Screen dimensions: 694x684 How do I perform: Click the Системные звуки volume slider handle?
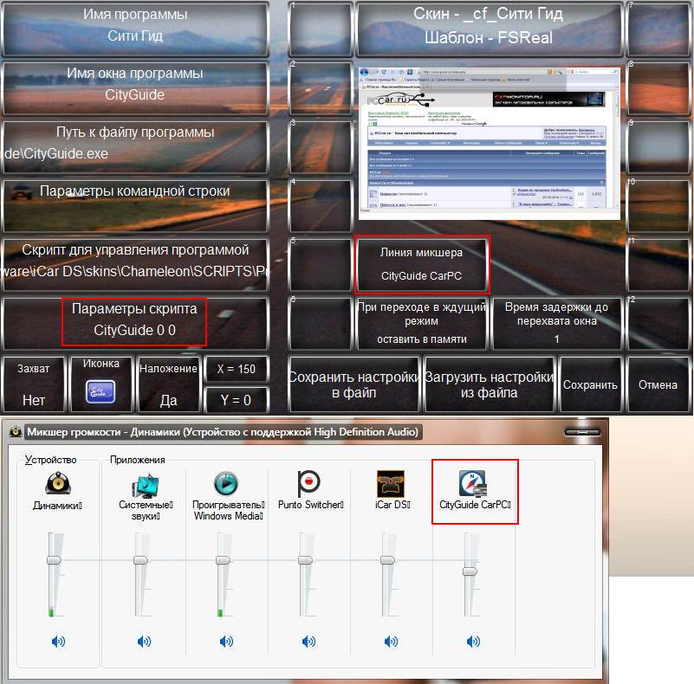coord(140,560)
